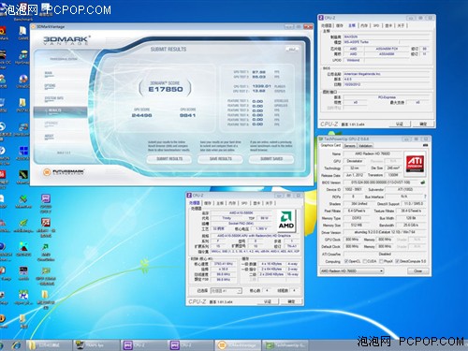Click the ATI Radeon logo in GPU-Z
Viewport: 468px width, 351px height.
tap(415, 164)
